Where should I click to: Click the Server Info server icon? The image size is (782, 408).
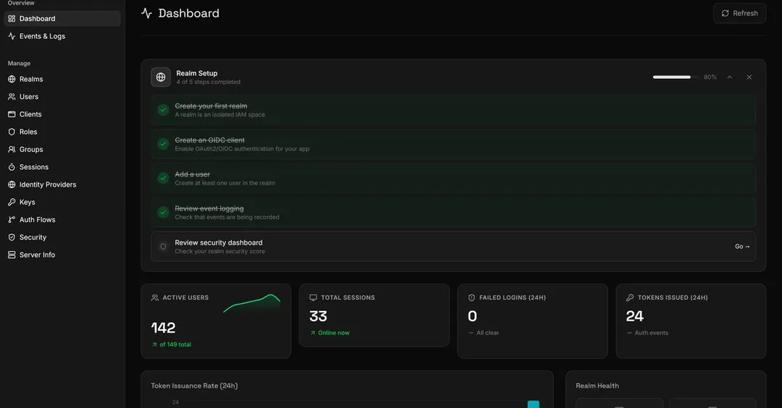coord(12,255)
